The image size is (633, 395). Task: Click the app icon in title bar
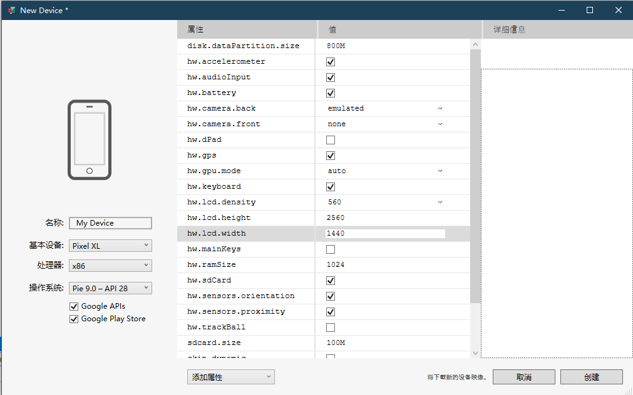(x=11, y=10)
